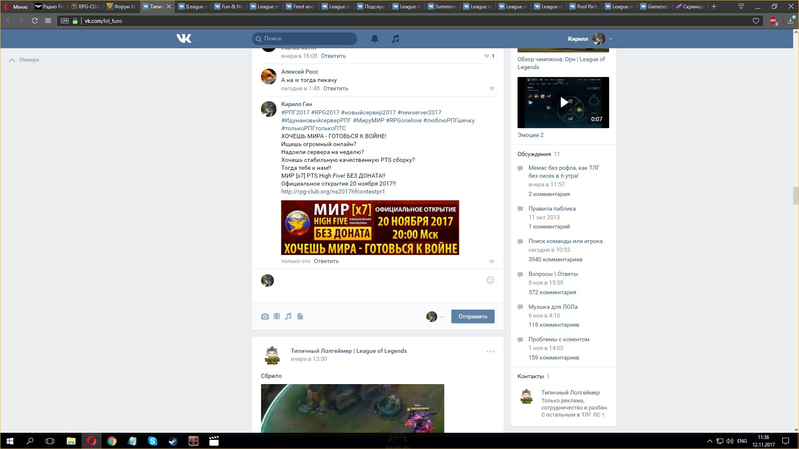This screenshot has width=799, height=449.
Task: Toggle the VPN badge in address bar
Action: [x=65, y=21]
